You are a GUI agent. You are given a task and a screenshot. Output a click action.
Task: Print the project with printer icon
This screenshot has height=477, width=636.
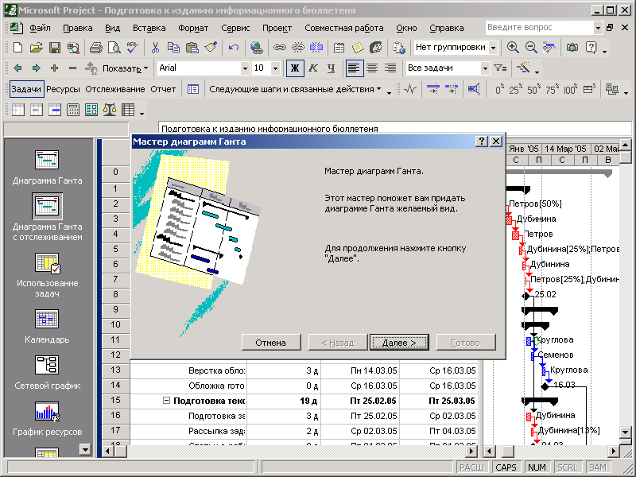[95, 48]
